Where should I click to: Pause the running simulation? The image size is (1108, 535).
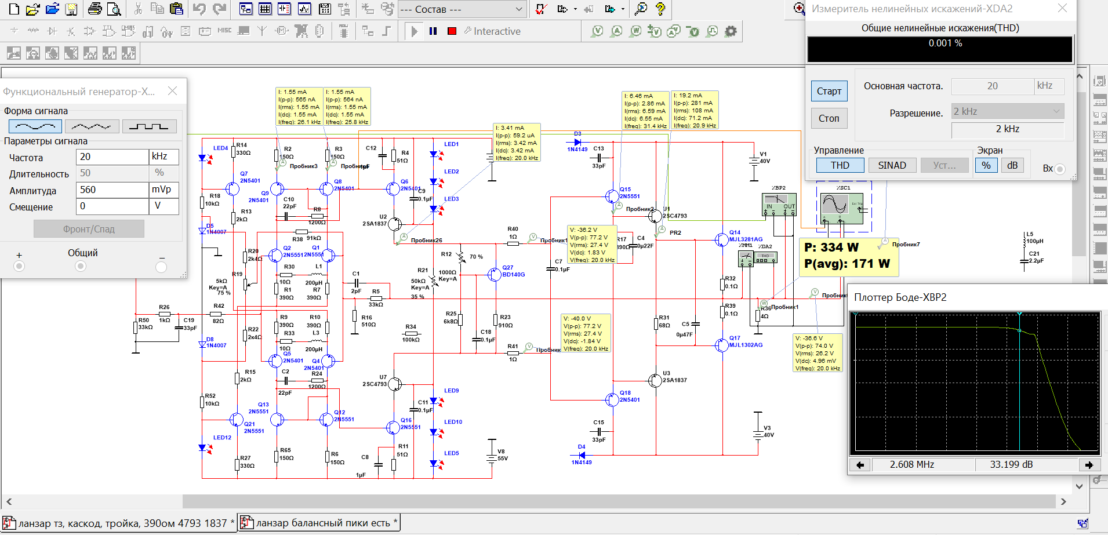pos(433,31)
